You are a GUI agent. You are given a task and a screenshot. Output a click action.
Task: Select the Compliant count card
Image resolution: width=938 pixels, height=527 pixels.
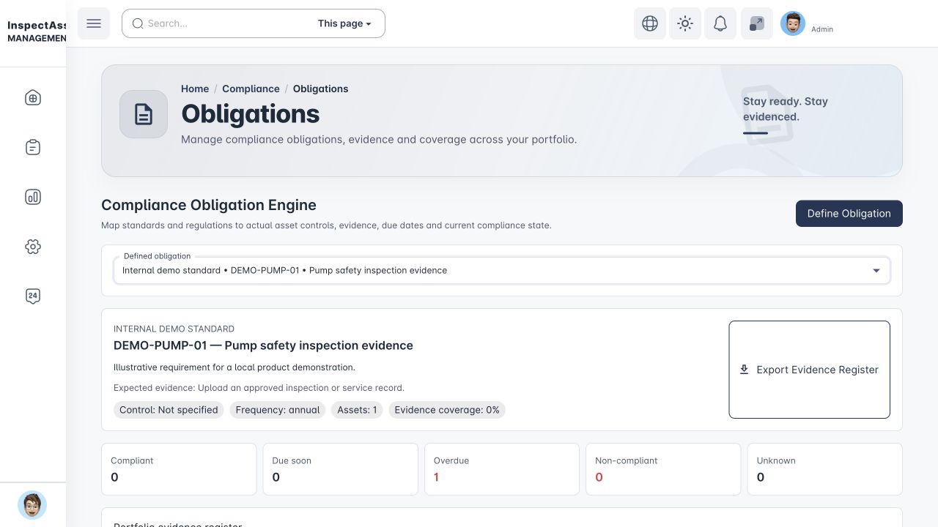point(179,469)
